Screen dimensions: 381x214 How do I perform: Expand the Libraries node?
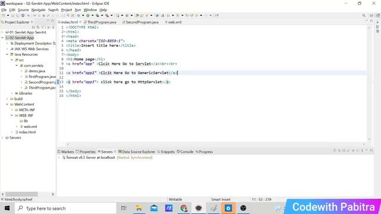12,93
